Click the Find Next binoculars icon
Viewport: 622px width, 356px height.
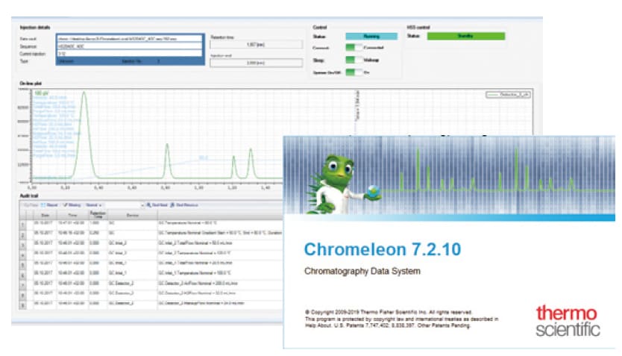pos(149,205)
